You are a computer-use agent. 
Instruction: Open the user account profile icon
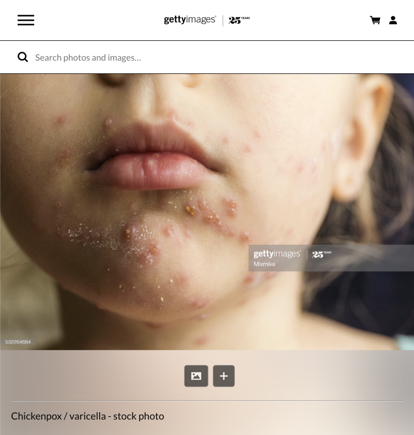tap(393, 20)
